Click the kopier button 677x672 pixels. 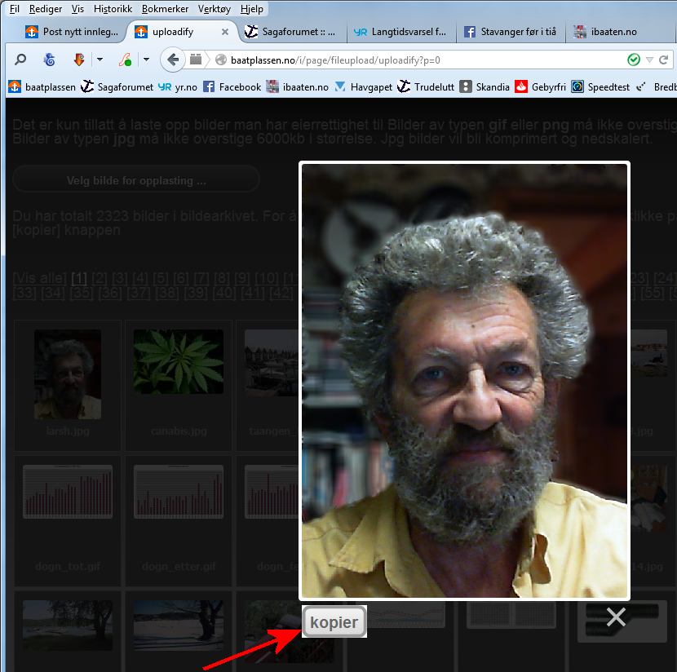(x=334, y=621)
